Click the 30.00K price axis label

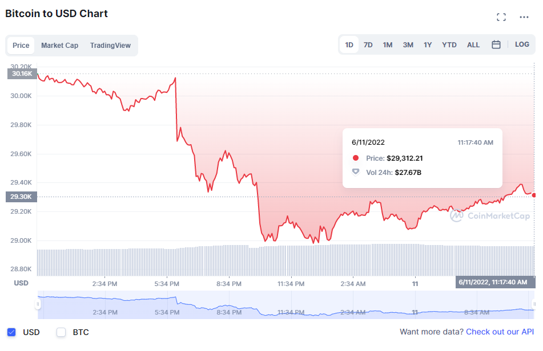coord(21,96)
